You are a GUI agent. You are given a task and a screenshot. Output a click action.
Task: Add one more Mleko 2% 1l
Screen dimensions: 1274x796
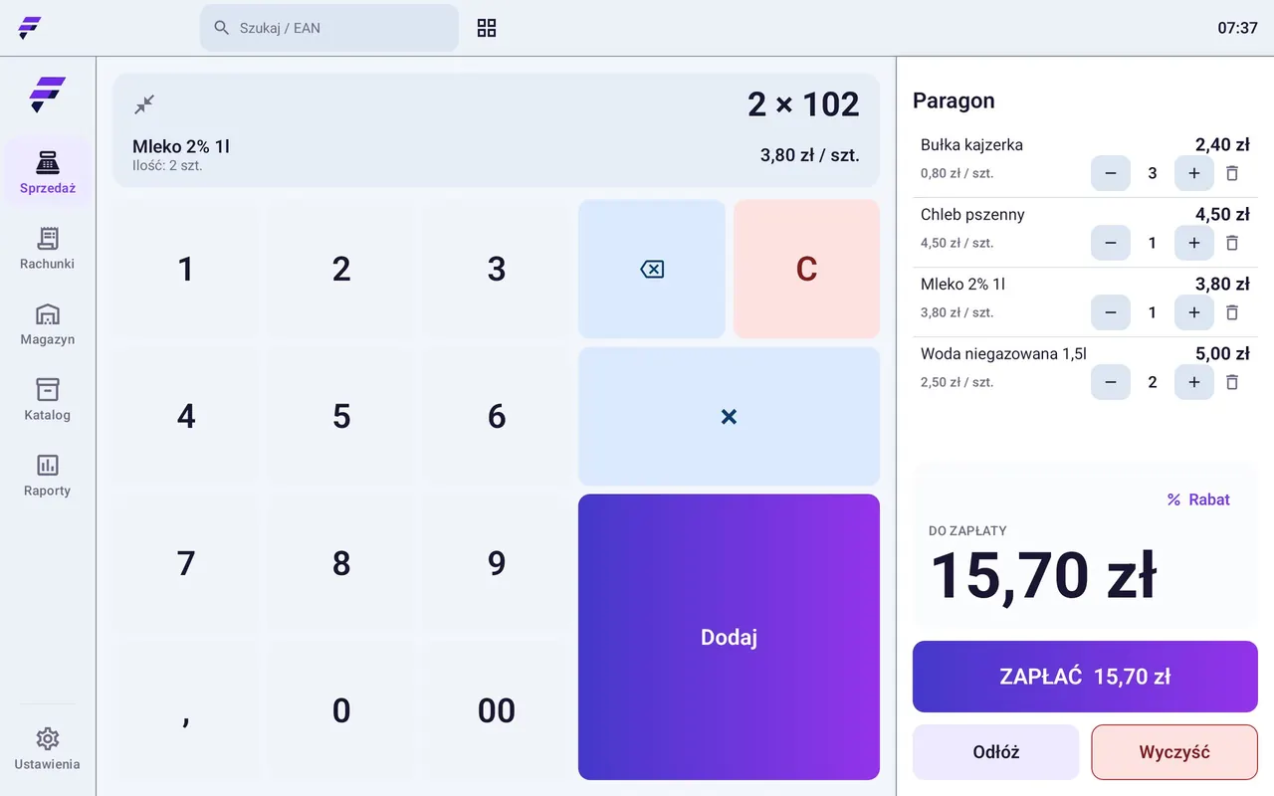(x=1194, y=312)
